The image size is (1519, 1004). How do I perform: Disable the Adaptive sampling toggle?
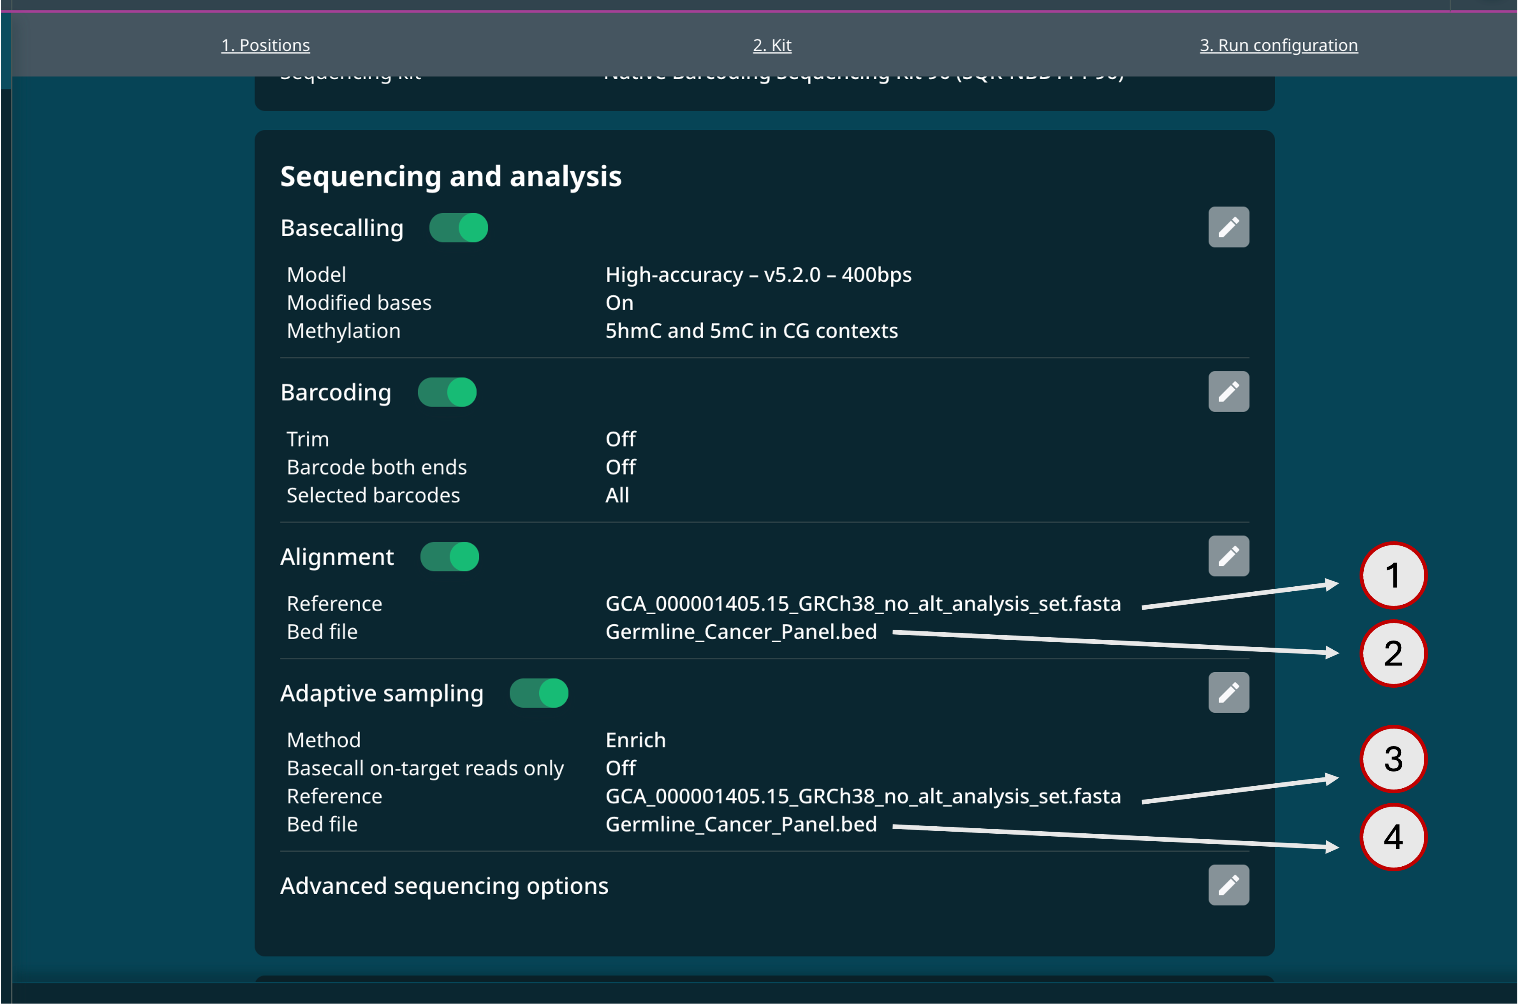point(538,693)
